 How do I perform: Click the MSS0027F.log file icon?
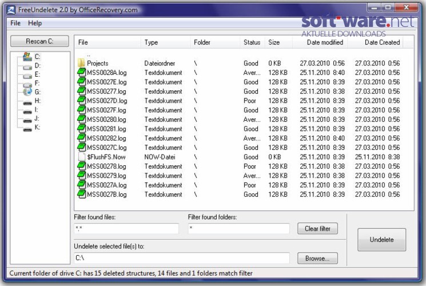click(81, 110)
